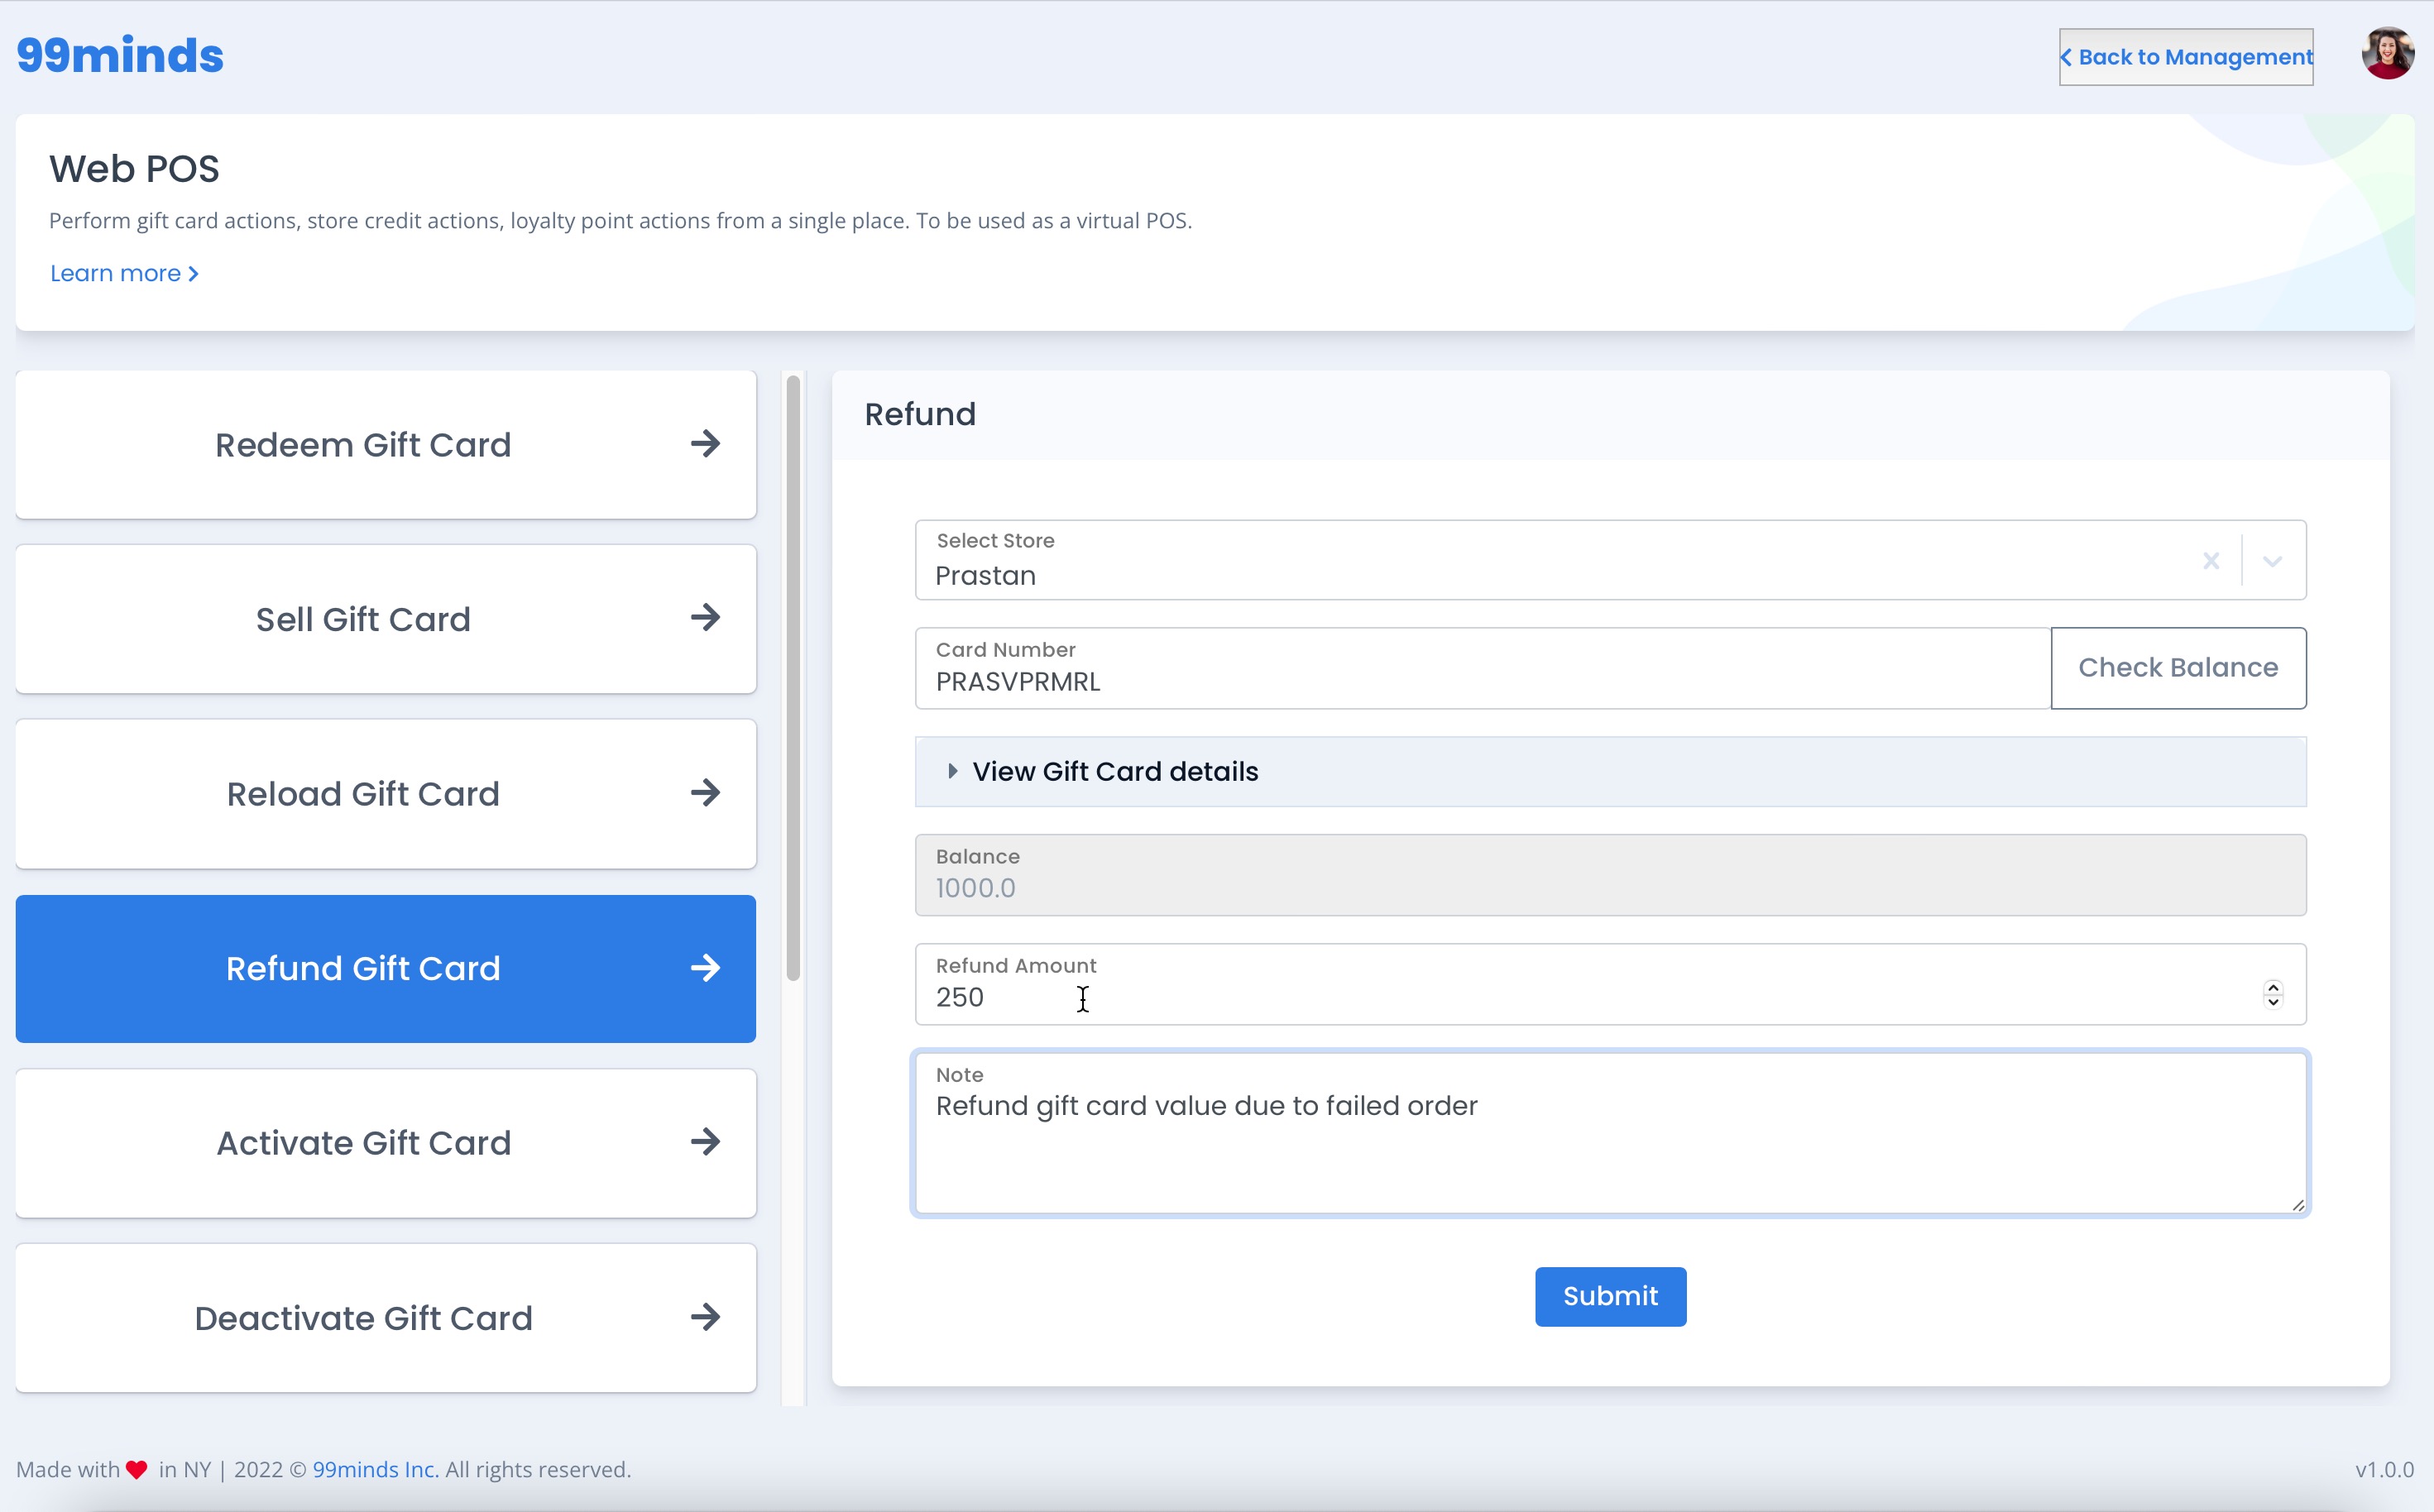Screen dimensions: 2434x1512
Task: Click the Refund panel title
Action: 920,414
